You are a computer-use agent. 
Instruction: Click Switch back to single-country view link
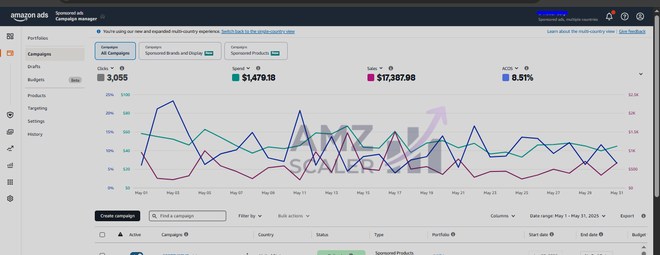258,31
